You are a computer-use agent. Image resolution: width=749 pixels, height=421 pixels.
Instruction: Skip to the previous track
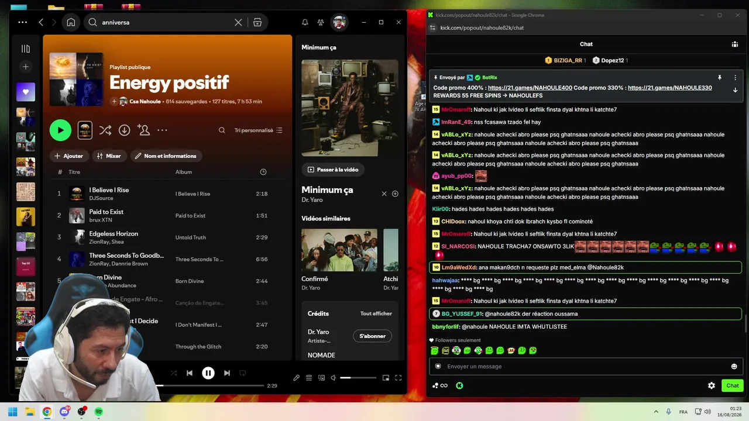(x=190, y=373)
